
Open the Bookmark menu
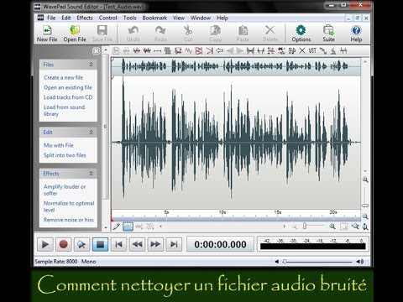pyautogui.click(x=154, y=18)
